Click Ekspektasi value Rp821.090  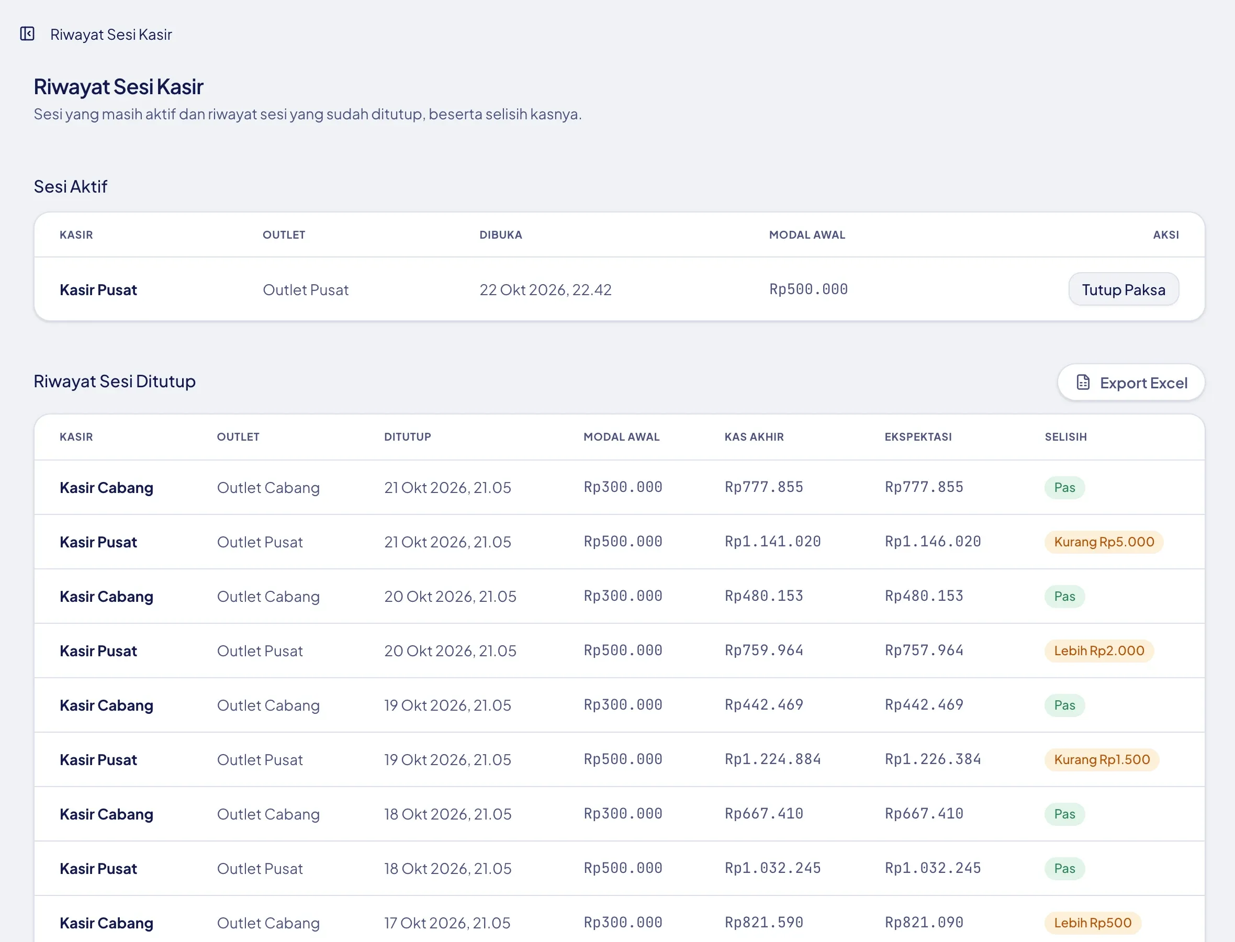pyautogui.click(x=924, y=922)
